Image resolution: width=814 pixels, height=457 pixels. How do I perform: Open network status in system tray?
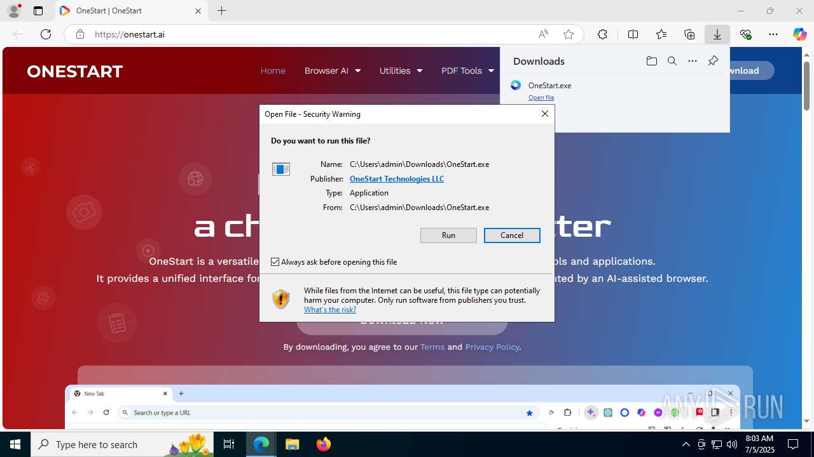point(716,444)
